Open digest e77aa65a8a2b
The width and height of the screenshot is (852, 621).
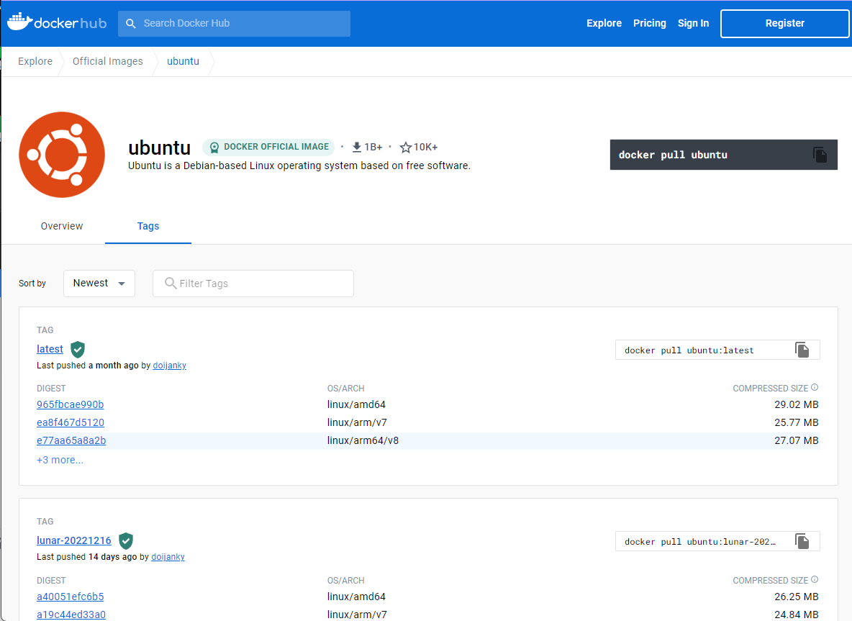(71, 440)
